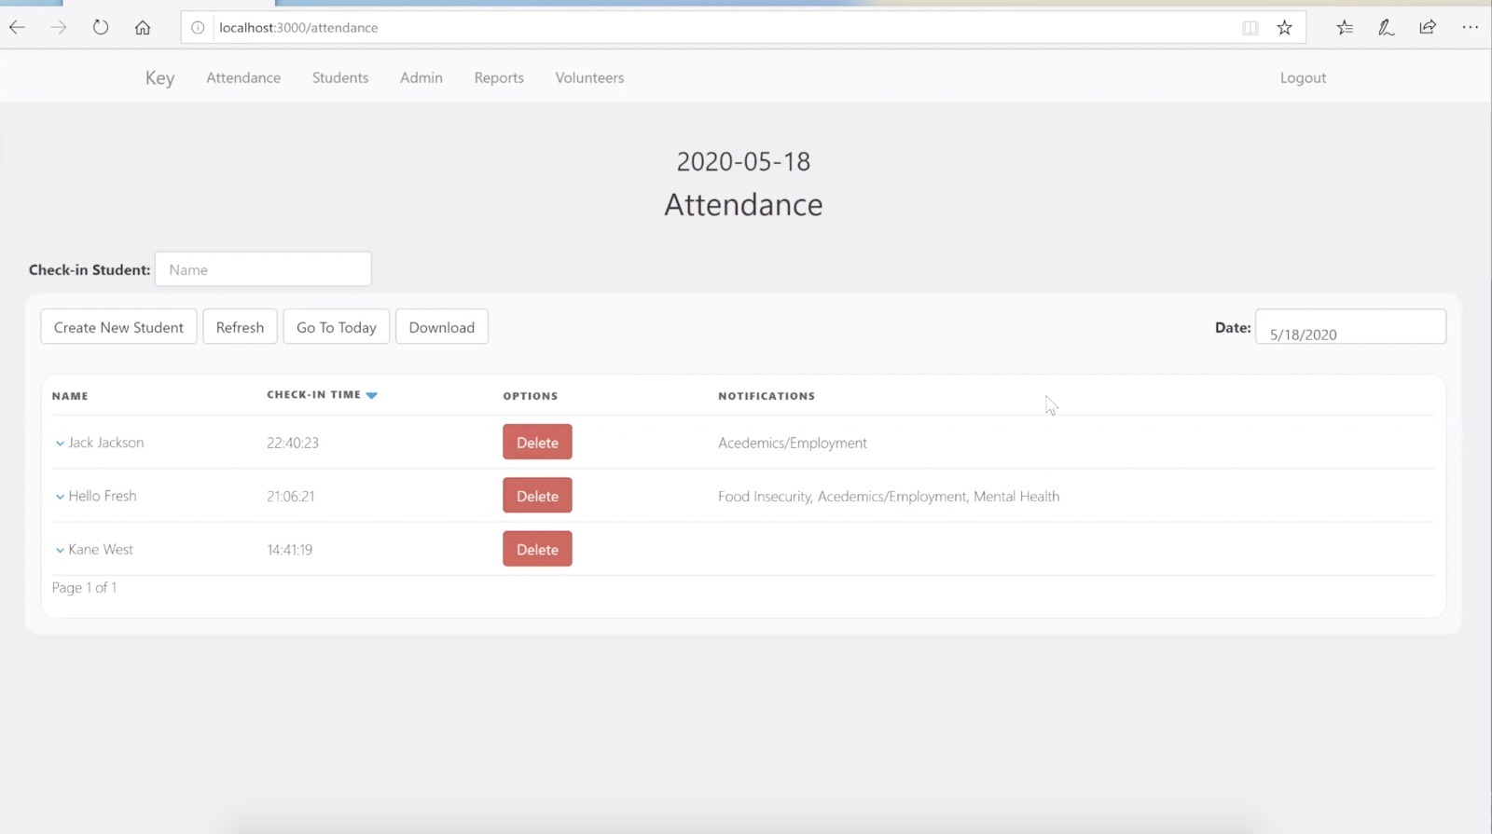This screenshot has height=834, width=1492.
Task: Open reading view icon in address bar
Action: [x=1250, y=28]
